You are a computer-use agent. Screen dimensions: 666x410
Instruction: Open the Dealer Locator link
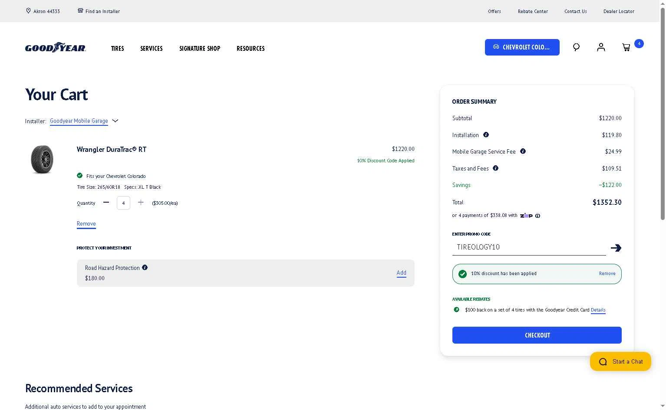click(x=619, y=11)
